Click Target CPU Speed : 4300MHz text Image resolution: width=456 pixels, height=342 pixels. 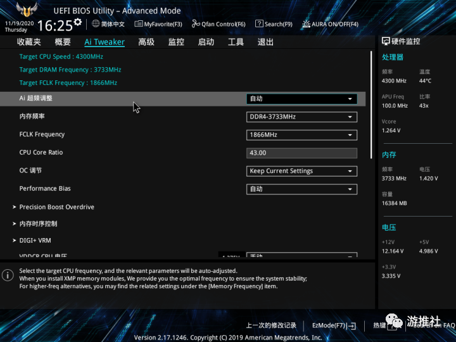[61, 57]
